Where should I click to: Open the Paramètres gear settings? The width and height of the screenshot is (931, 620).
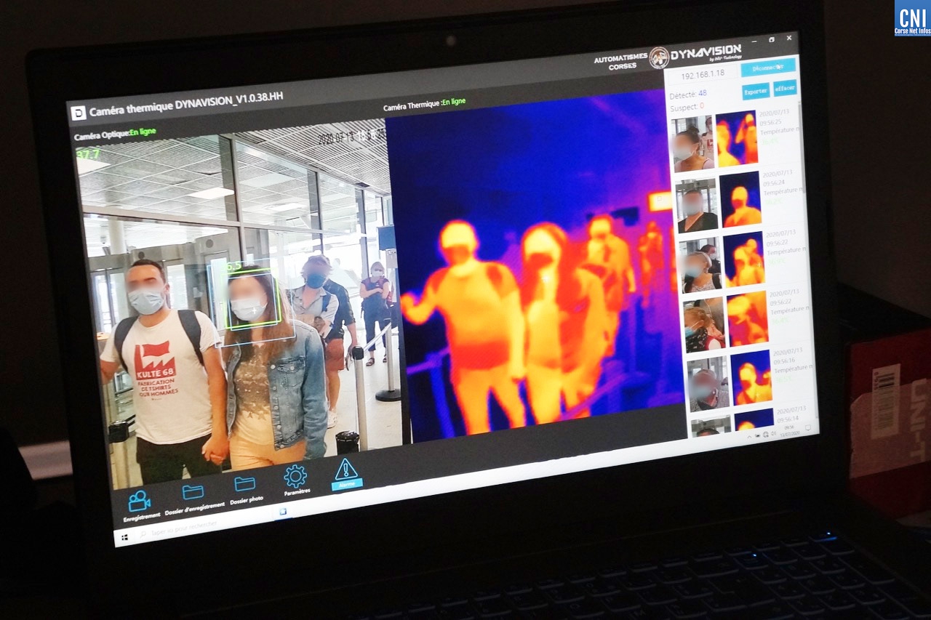(295, 476)
